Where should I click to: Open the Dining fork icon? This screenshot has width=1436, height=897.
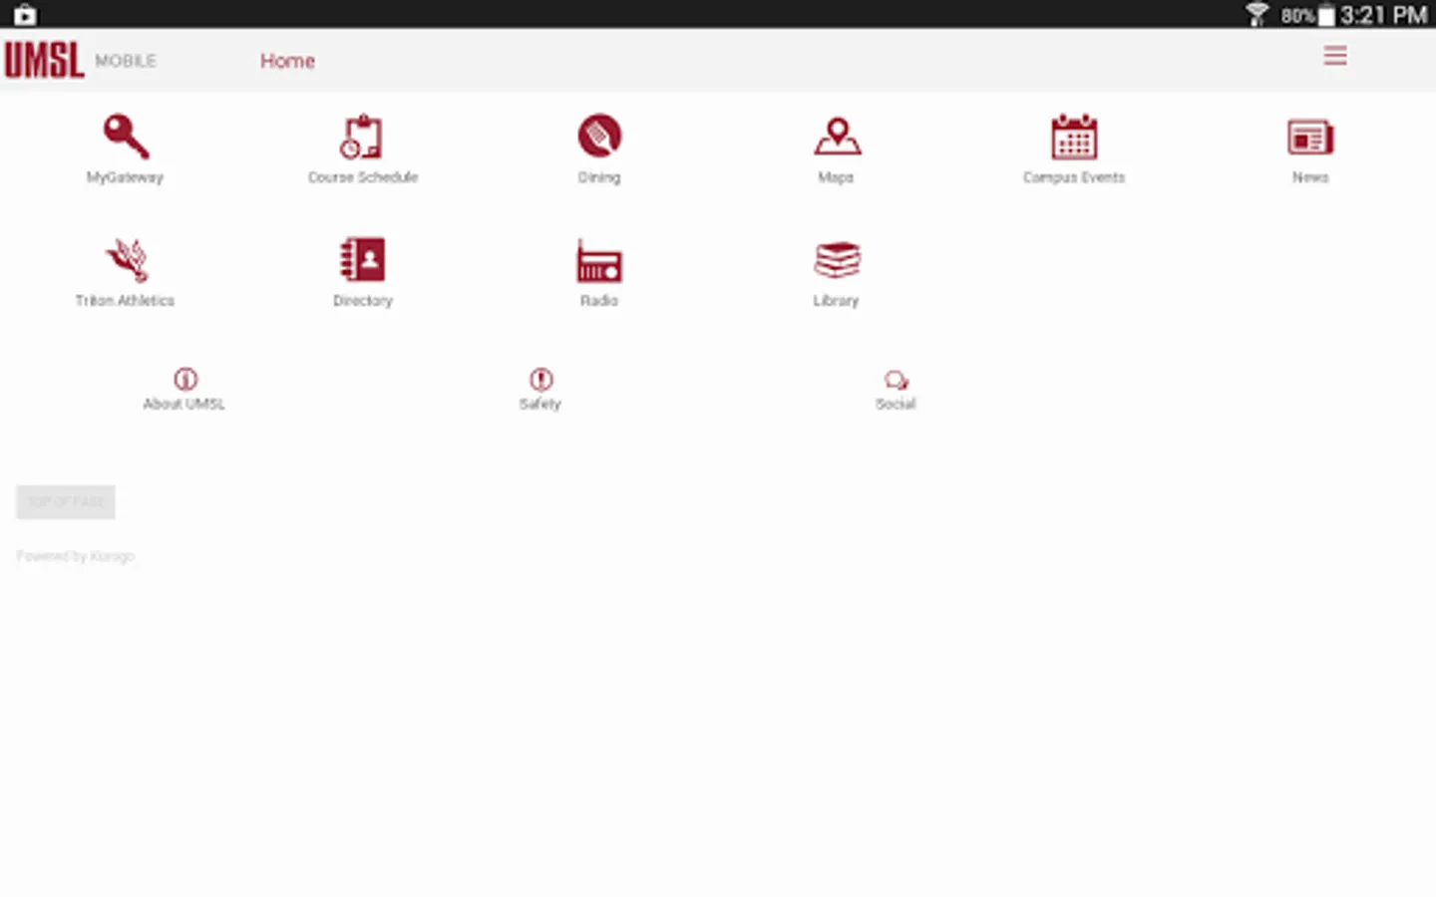click(x=599, y=136)
